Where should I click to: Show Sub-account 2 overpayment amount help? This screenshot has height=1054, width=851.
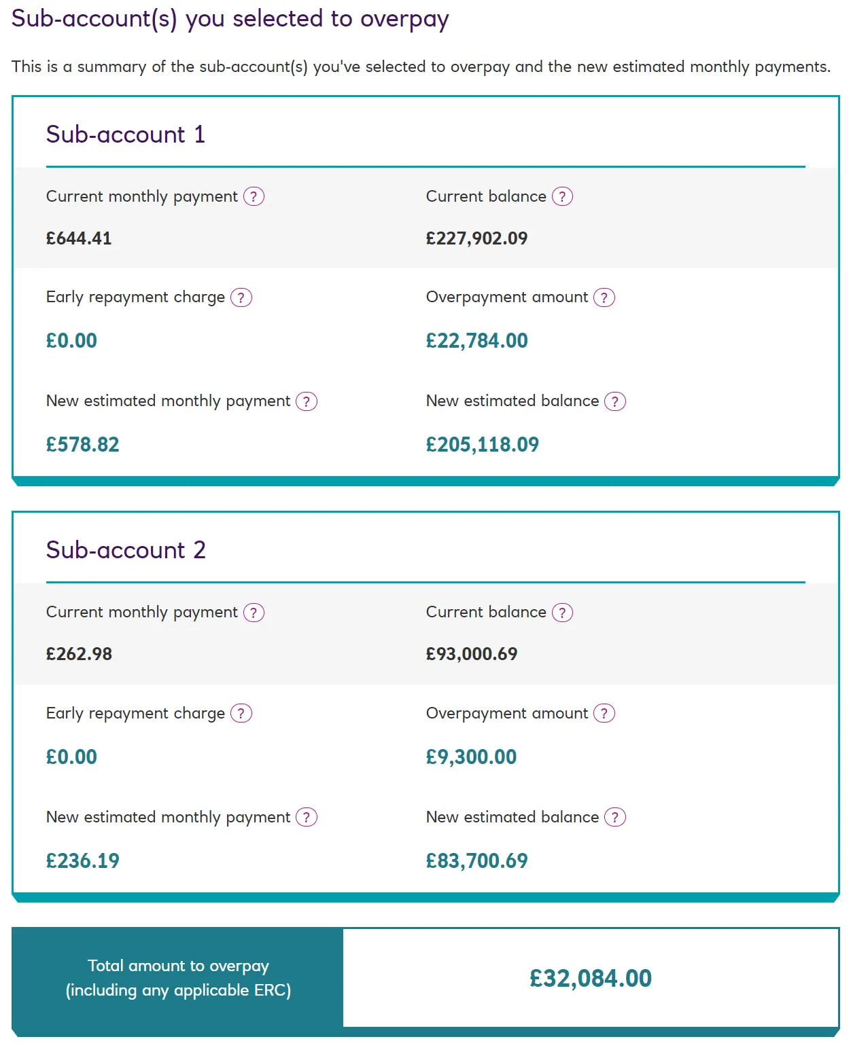[x=604, y=714]
